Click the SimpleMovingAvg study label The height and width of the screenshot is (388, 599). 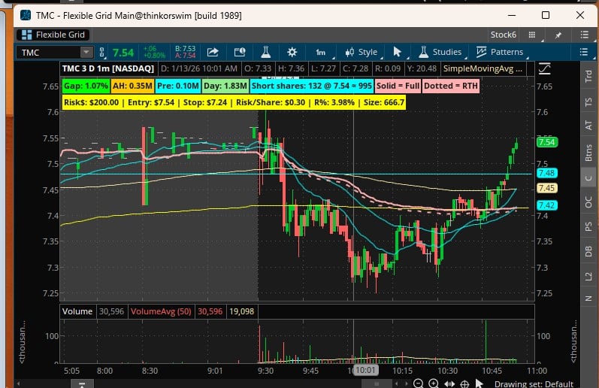pyautogui.click(x=483, y=69)
